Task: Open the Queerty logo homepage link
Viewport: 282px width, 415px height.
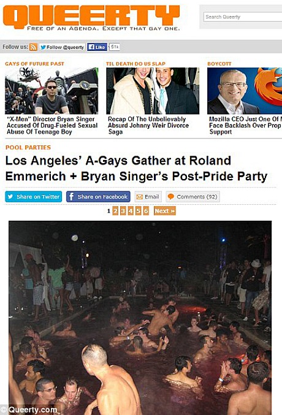Action: 91,17
